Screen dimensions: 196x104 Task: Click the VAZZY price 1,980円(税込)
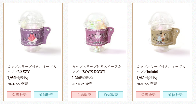point(18,78)
